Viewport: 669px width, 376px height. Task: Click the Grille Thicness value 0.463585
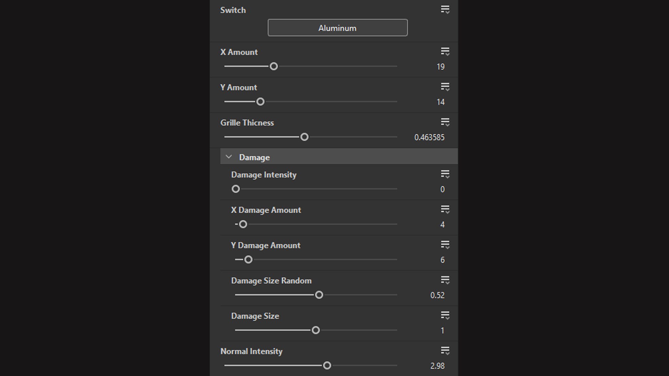click(429, 138)
